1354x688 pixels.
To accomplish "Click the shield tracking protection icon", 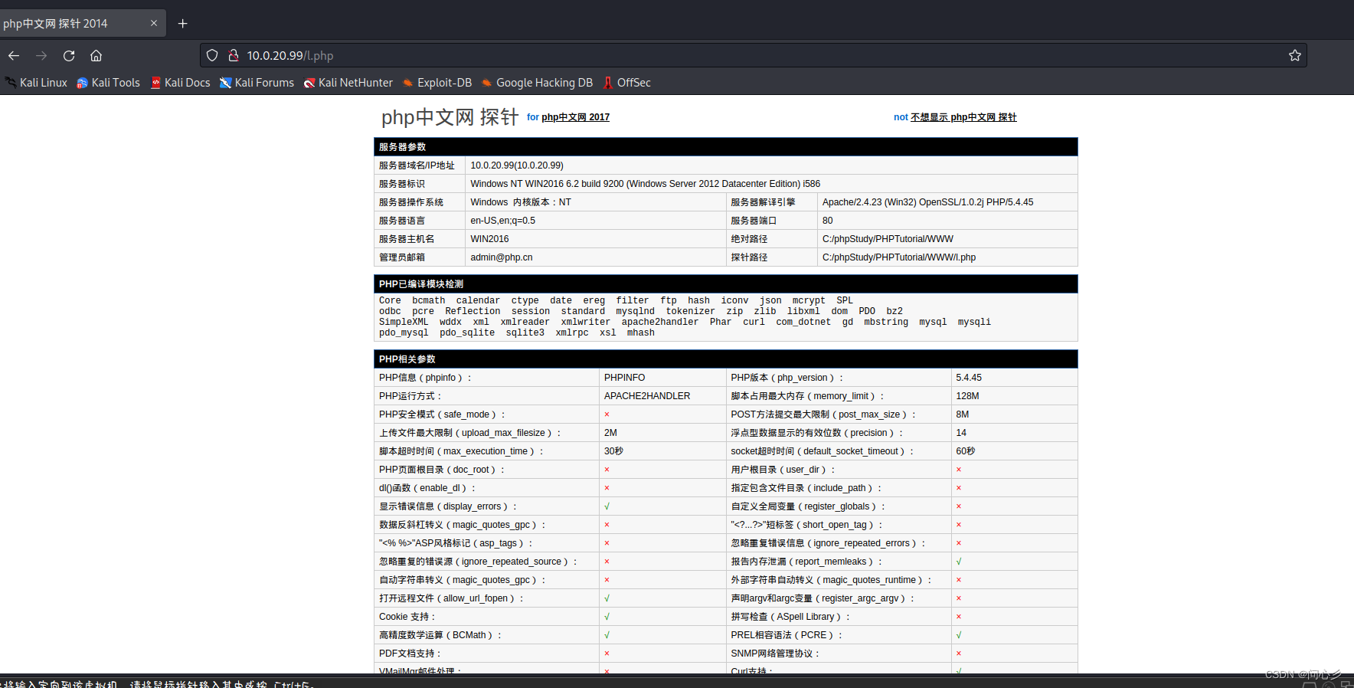I will pyautogui.click(x=213, y=55).
